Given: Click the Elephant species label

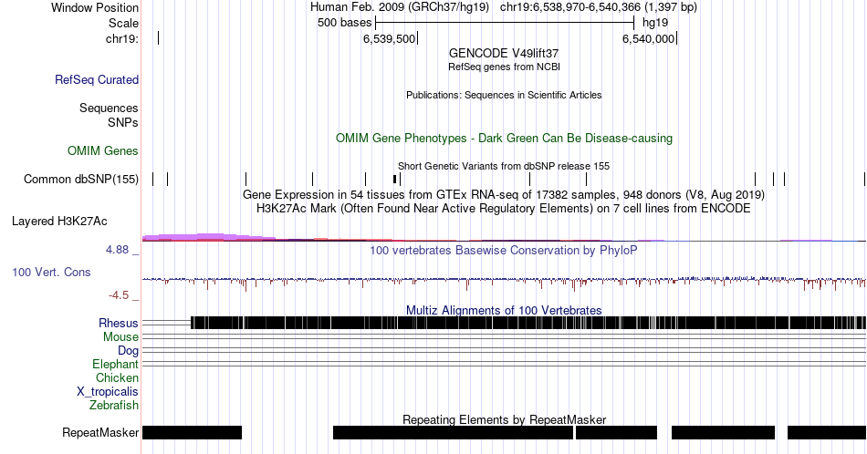Looking at the screenshot, I should [x=116, y=364].
